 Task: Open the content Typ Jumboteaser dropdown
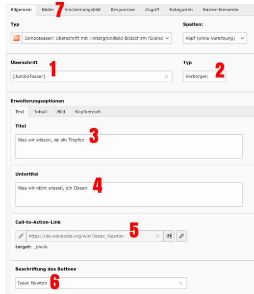point(97,38)
